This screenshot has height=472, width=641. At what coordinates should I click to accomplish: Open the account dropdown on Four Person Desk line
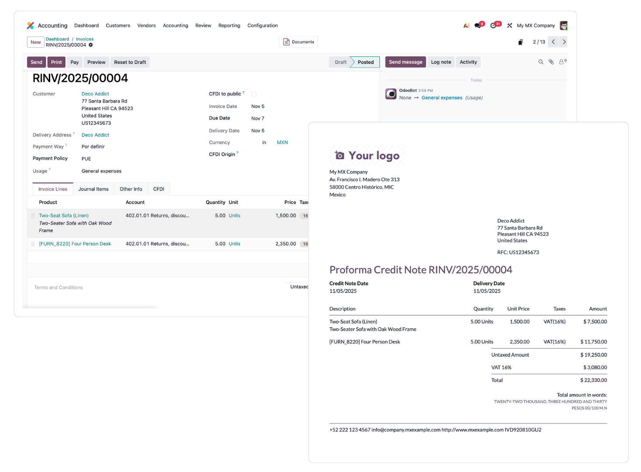[x=158, y=243]
